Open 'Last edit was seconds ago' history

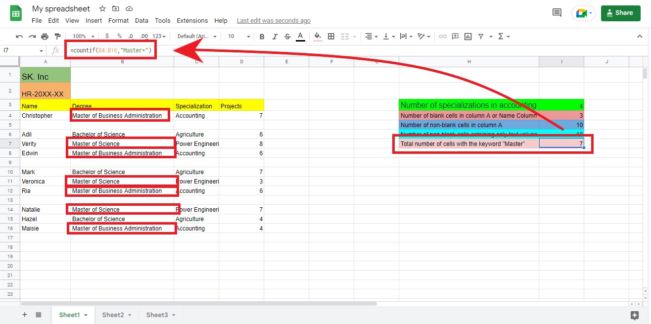273,20
